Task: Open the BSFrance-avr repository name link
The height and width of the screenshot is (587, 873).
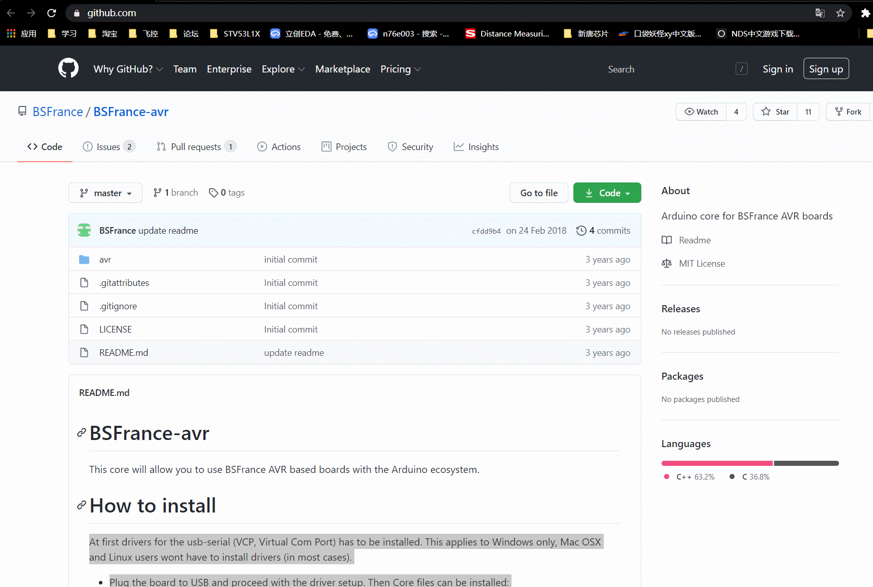Action: tap(131, 112)
